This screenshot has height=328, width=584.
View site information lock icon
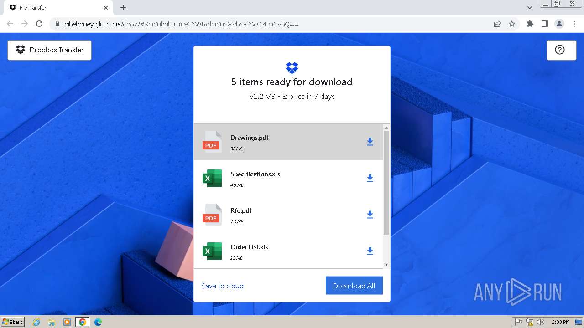point(57,24)
